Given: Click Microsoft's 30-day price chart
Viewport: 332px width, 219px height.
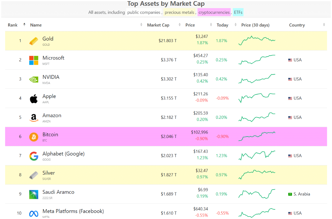Looking at the screenshot, I should [257, 60].
